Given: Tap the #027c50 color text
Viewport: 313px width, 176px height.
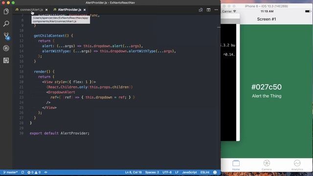Looking at the screenshot, I should [x=267, y=87].
